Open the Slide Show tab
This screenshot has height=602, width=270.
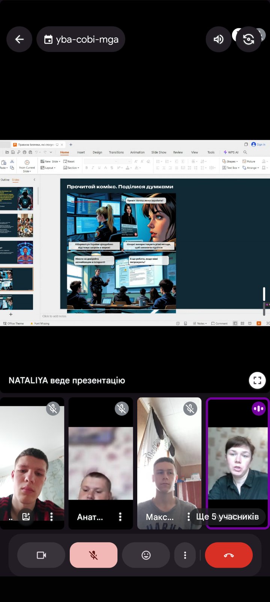[x=159, y=152]
